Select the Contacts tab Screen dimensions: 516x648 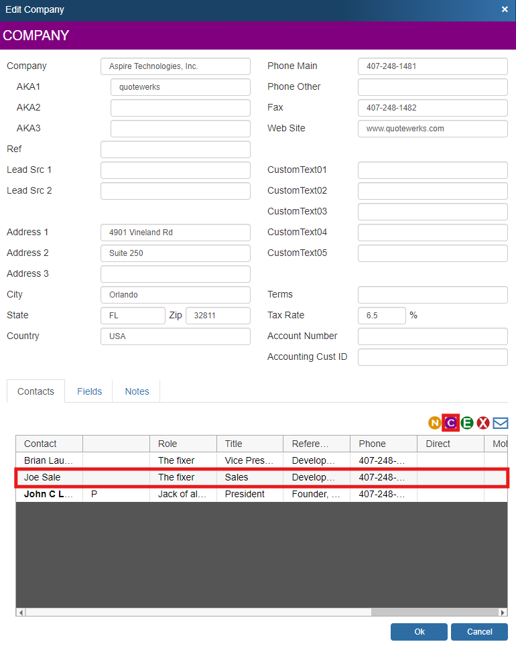pos(36,391)
